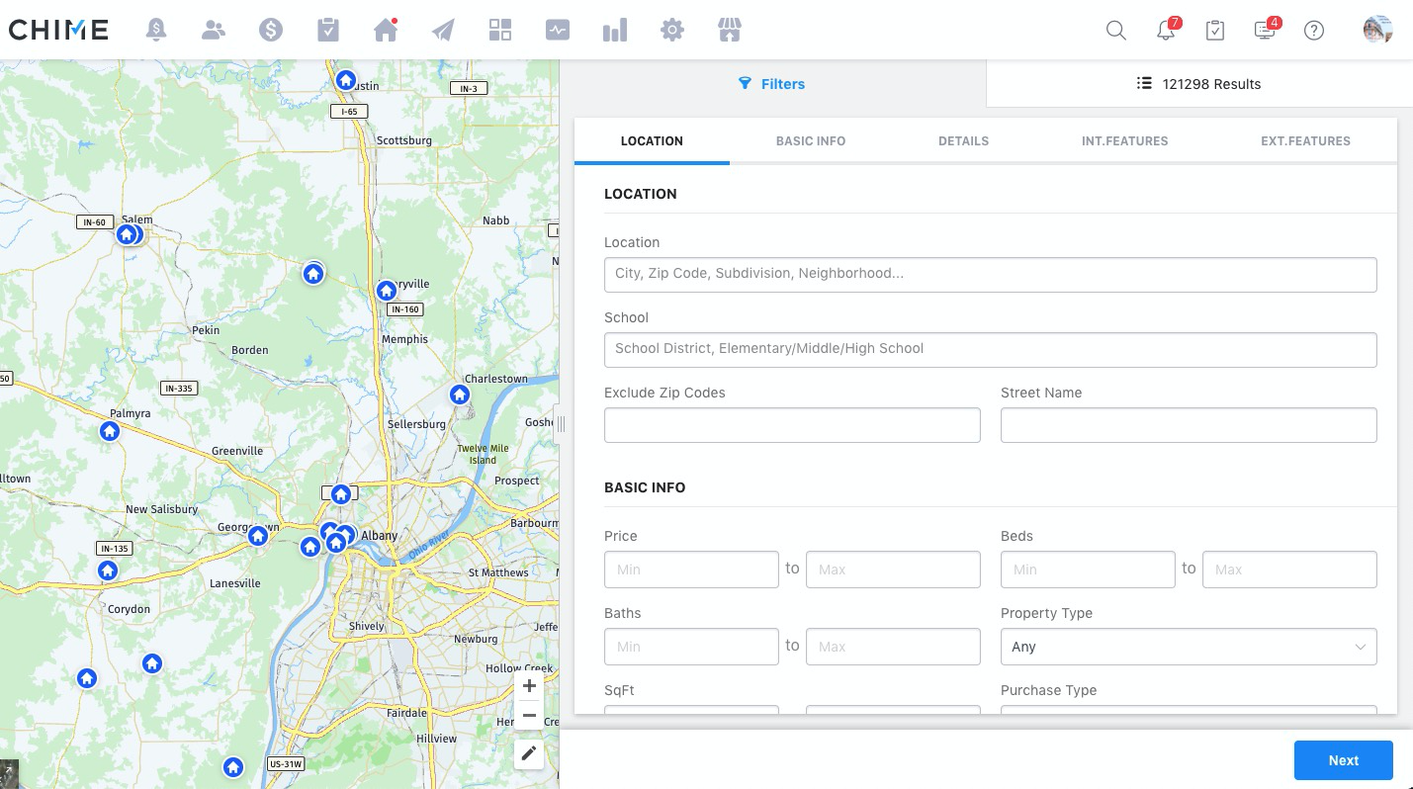Click the map draw pencil tool
Image resolution: width=1413 pixels, height=789 pixels.
(529, 753)
